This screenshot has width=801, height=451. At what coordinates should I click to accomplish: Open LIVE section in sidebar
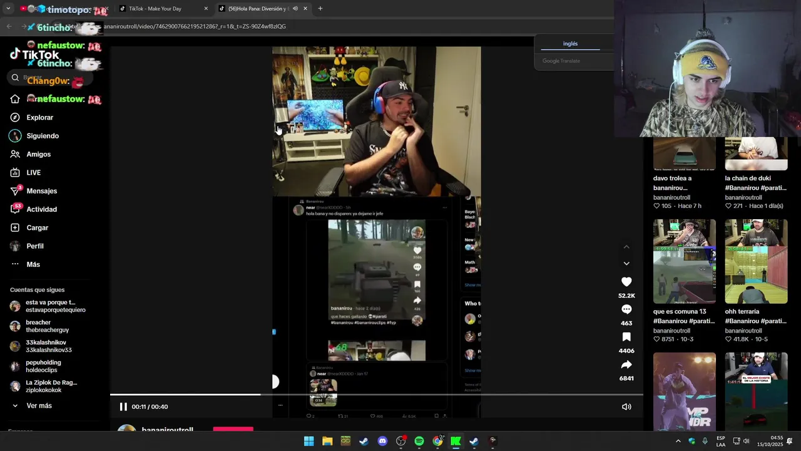point(33,172)
